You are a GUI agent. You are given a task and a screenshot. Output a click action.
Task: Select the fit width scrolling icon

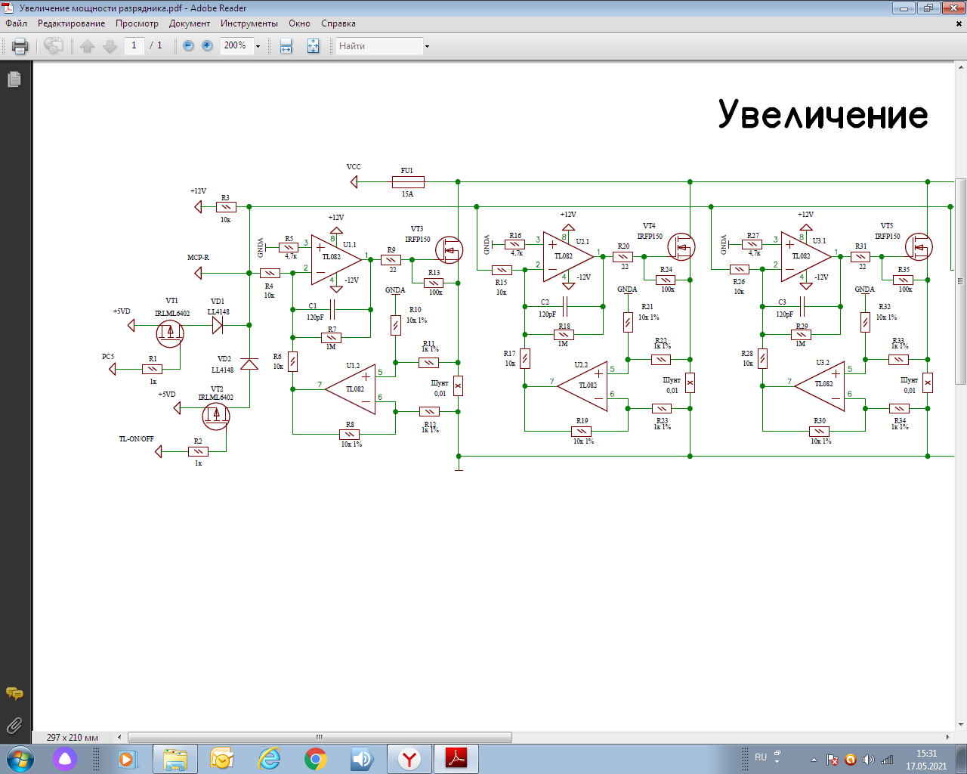click(x=286, y=46)
